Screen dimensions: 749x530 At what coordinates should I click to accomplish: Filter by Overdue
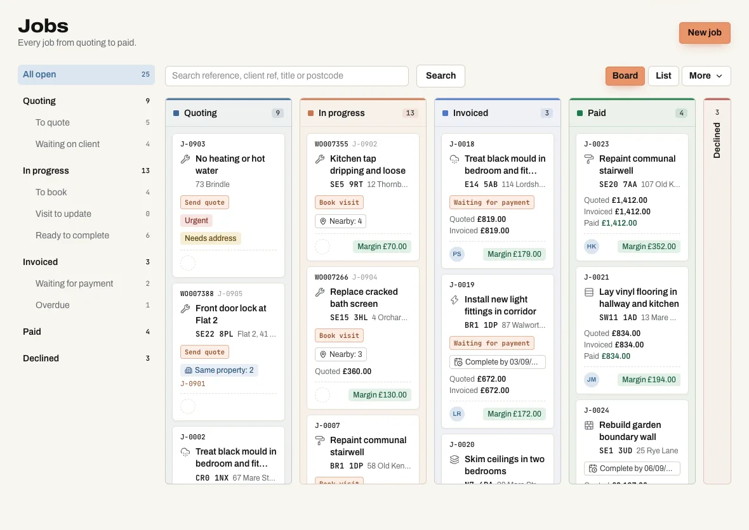click(86, 305)
